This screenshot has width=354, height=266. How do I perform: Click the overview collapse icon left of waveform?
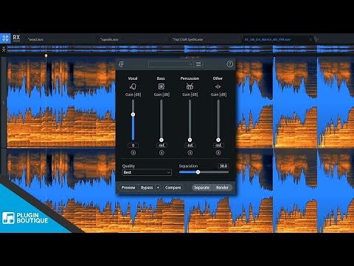[x=4, y=49]
